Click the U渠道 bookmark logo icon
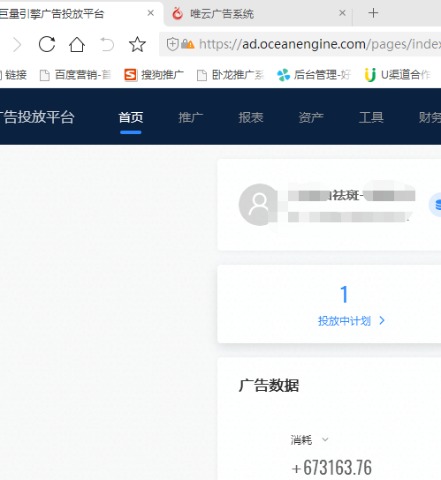Screen dimensions: 441x480 coord(370,75)
